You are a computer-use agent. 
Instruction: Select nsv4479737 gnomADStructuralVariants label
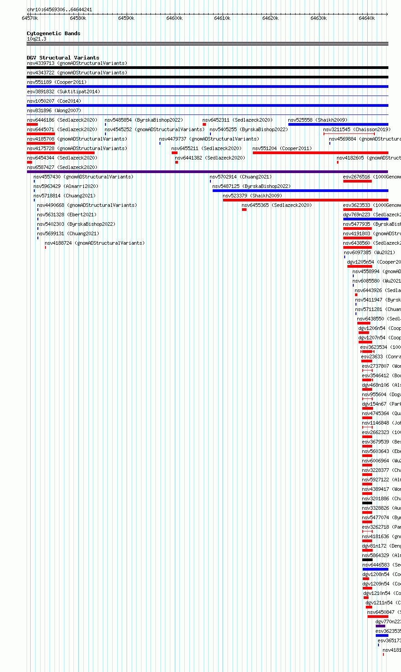tap(210, 139)
